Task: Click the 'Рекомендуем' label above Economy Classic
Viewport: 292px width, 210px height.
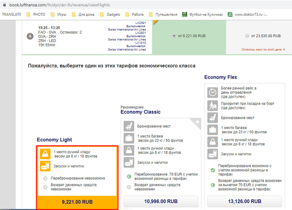Action: tap(132, 107)
